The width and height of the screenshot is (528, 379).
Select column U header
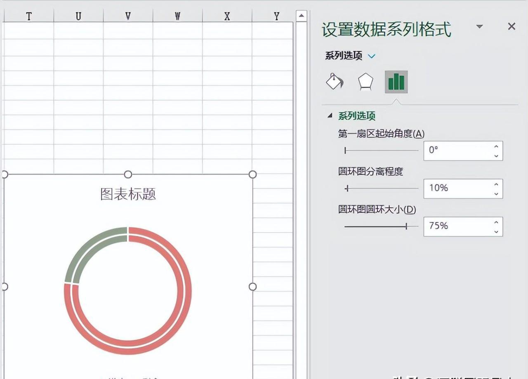[x=78, y=16]
